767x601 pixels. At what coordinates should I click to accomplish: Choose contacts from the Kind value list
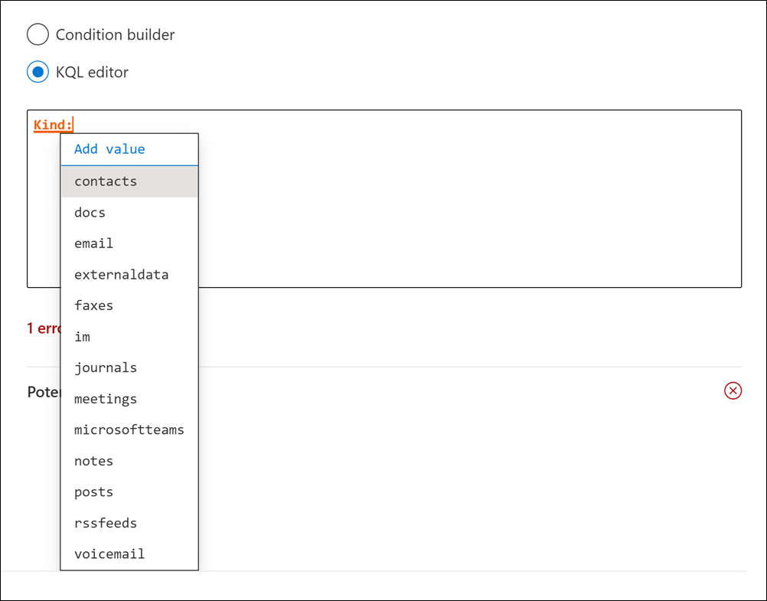(x=105, y=181)
